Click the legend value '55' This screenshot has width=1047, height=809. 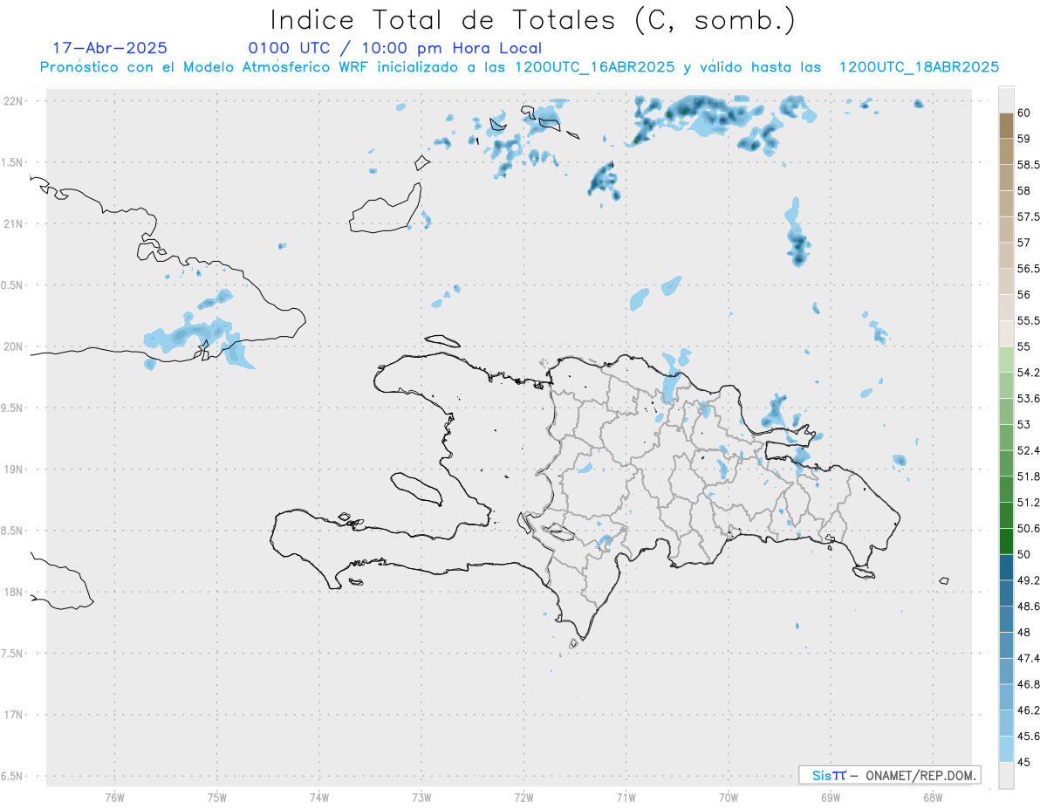1024,346
